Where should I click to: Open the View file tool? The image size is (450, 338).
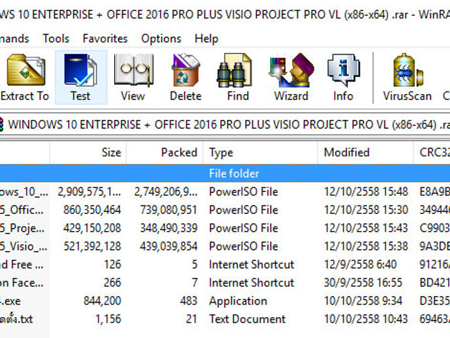(x=132, y=77)
